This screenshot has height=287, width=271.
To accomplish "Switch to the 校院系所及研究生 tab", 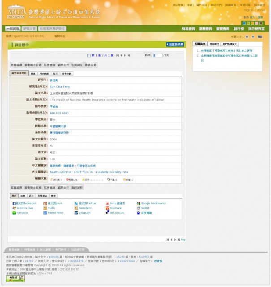I will (52, 29).
